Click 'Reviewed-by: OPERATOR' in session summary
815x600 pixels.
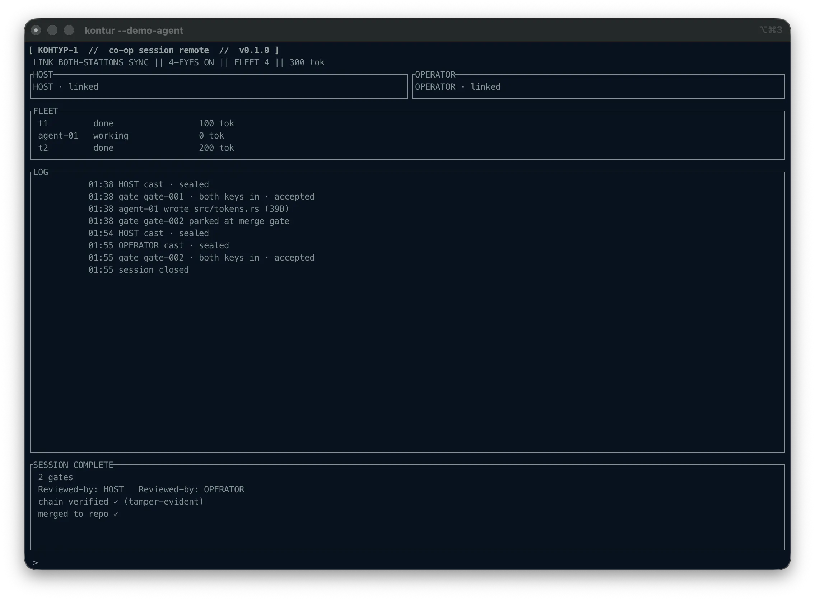tap(191, 489)
